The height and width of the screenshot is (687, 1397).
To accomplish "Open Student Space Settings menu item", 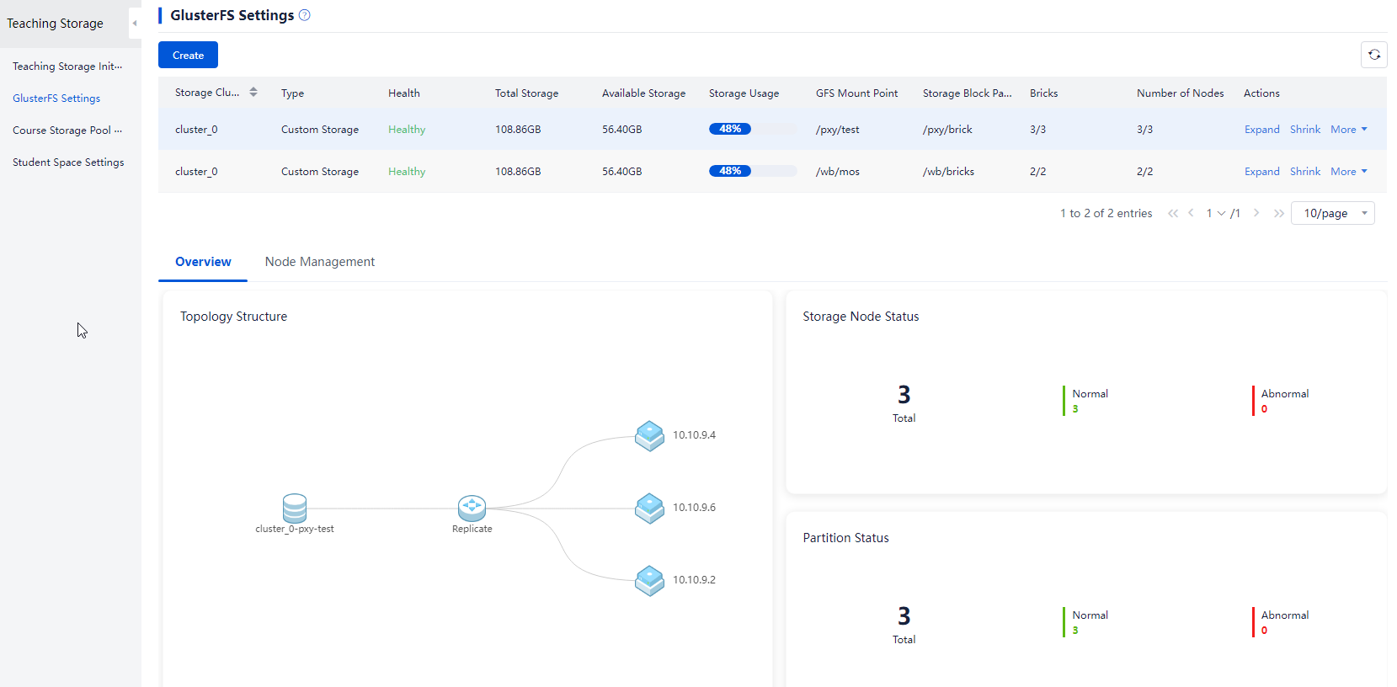I will tap(68, 162).
